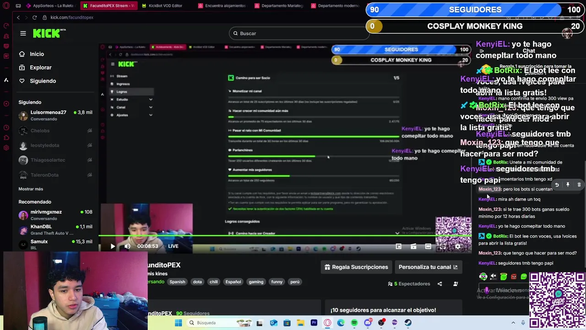This screenshot has height=330, width=586.
Task: Click the padlock site info icon
Action: [x=44, y=17]
